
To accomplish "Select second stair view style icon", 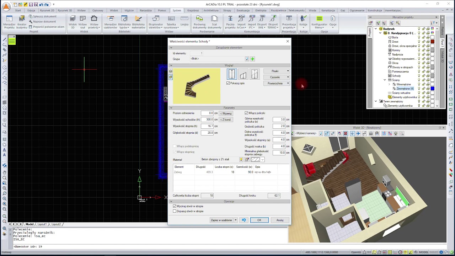I will 243,74.
